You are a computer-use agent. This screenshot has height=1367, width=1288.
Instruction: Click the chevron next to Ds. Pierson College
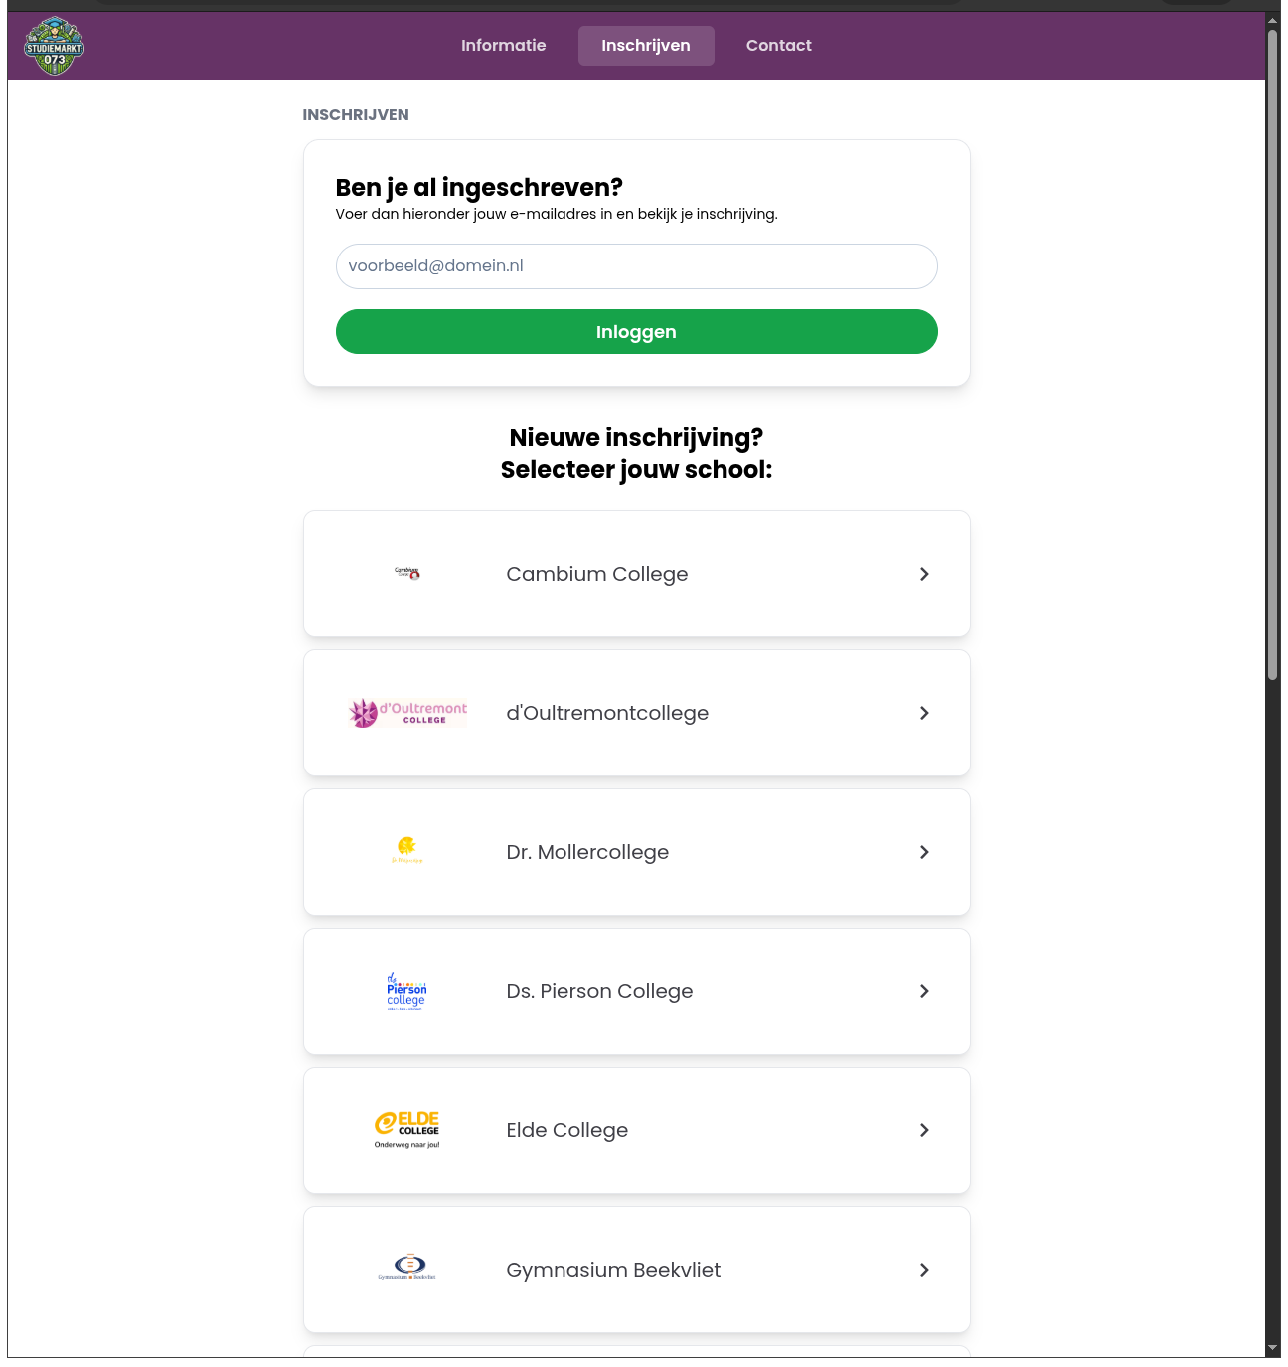(924, 991)
